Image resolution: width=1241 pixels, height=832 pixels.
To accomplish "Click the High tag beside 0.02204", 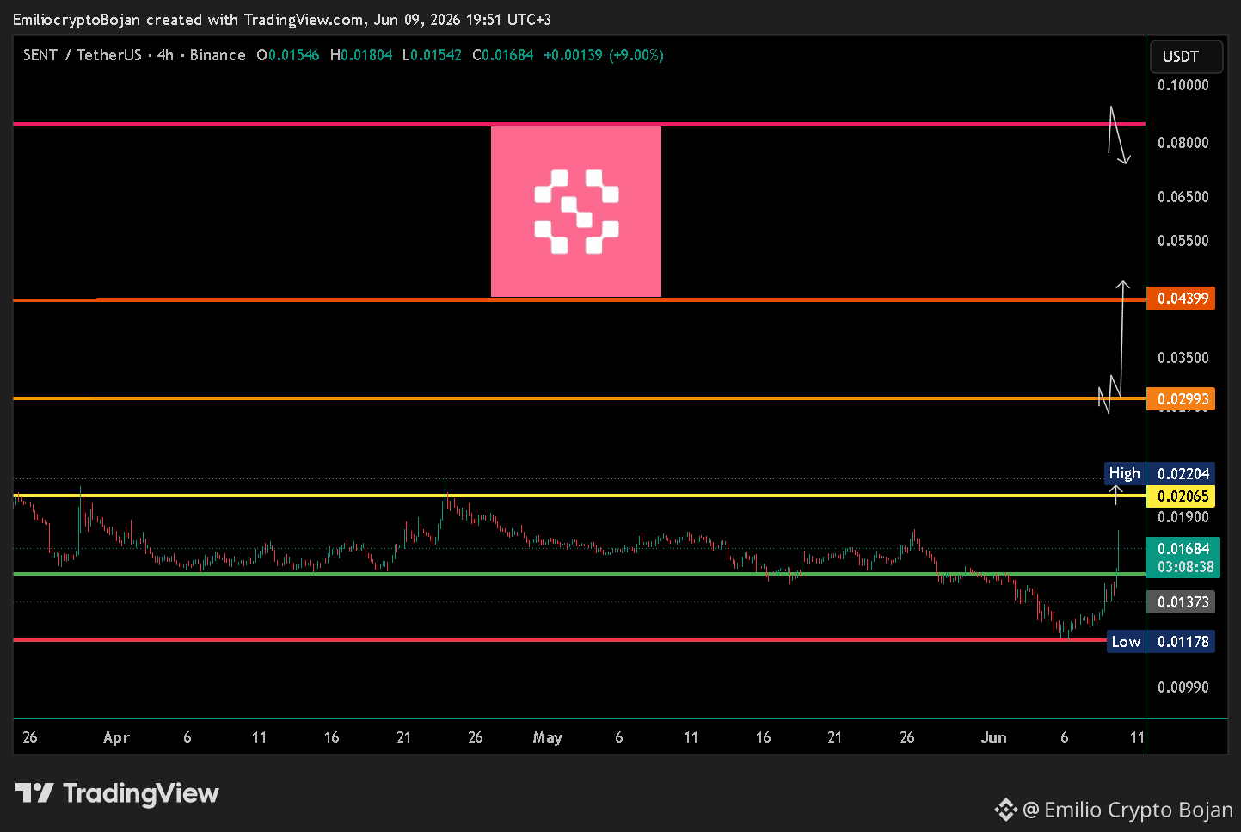I will pyautogui.click(x=1125, y=473).
